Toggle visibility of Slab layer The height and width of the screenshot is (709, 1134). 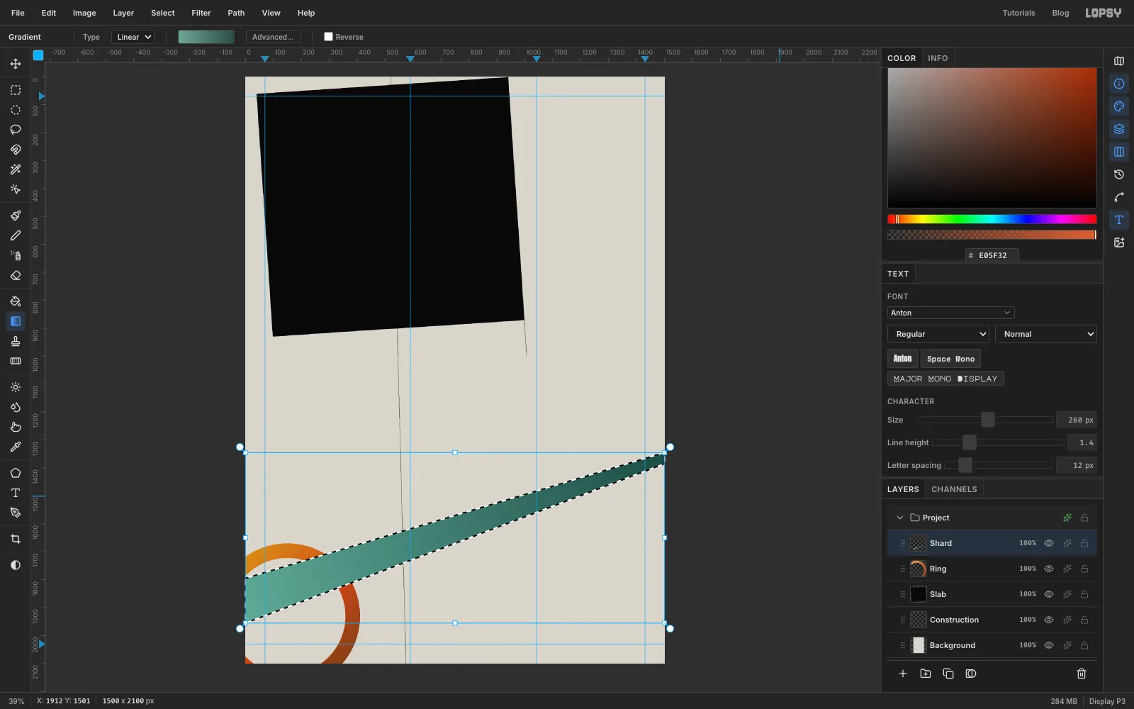pos(1049,594)
